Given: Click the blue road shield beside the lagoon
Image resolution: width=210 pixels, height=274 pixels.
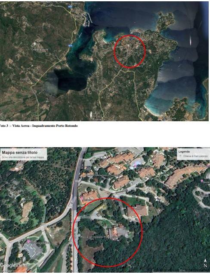Looking at the screenshot, I should pos(70,45).
